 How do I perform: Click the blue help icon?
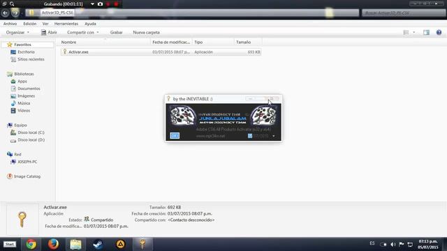click(x=439, y=33)
